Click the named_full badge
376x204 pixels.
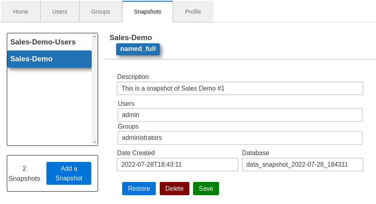coord(138,49)
